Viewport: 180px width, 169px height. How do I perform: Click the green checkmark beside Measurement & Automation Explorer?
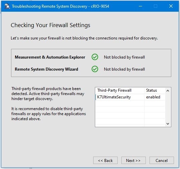tap(95, 57)
